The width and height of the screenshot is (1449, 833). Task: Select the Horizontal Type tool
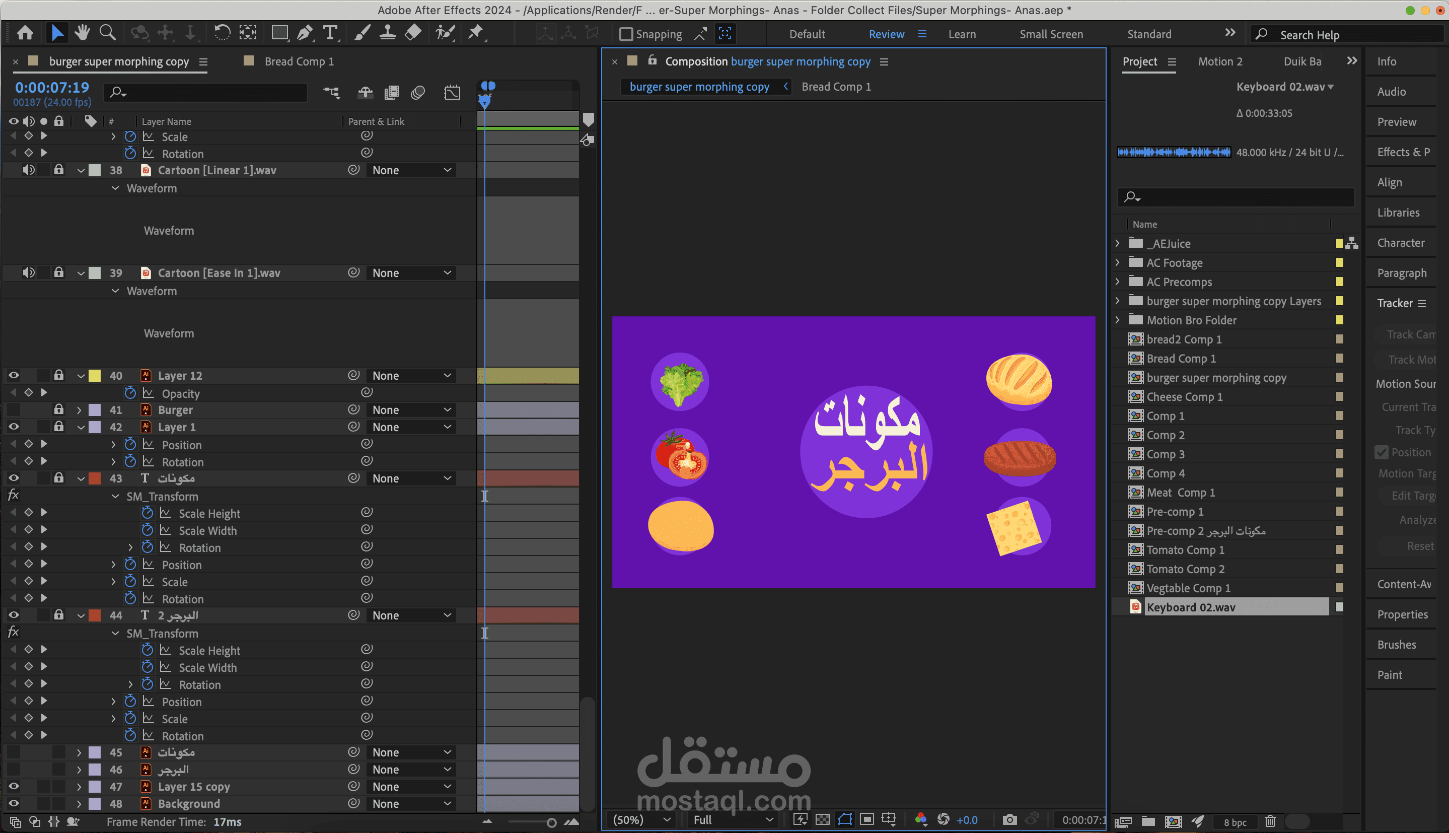(330, 33)
